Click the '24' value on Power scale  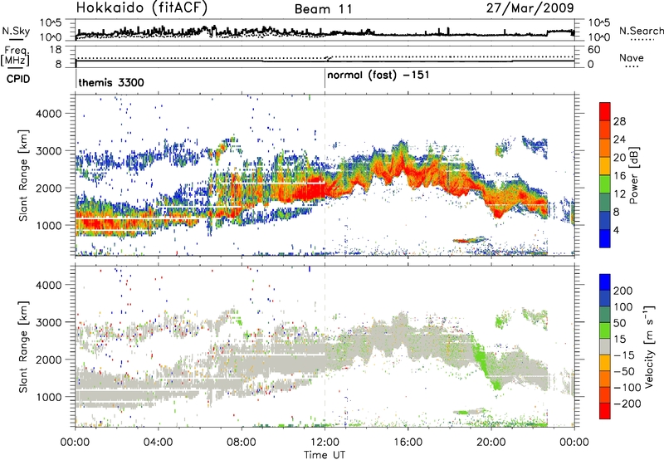point(619,139)
